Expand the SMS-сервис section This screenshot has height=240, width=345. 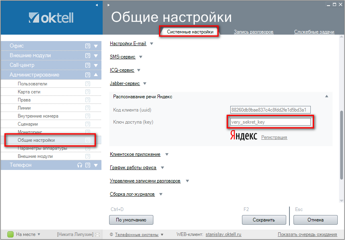122,57
